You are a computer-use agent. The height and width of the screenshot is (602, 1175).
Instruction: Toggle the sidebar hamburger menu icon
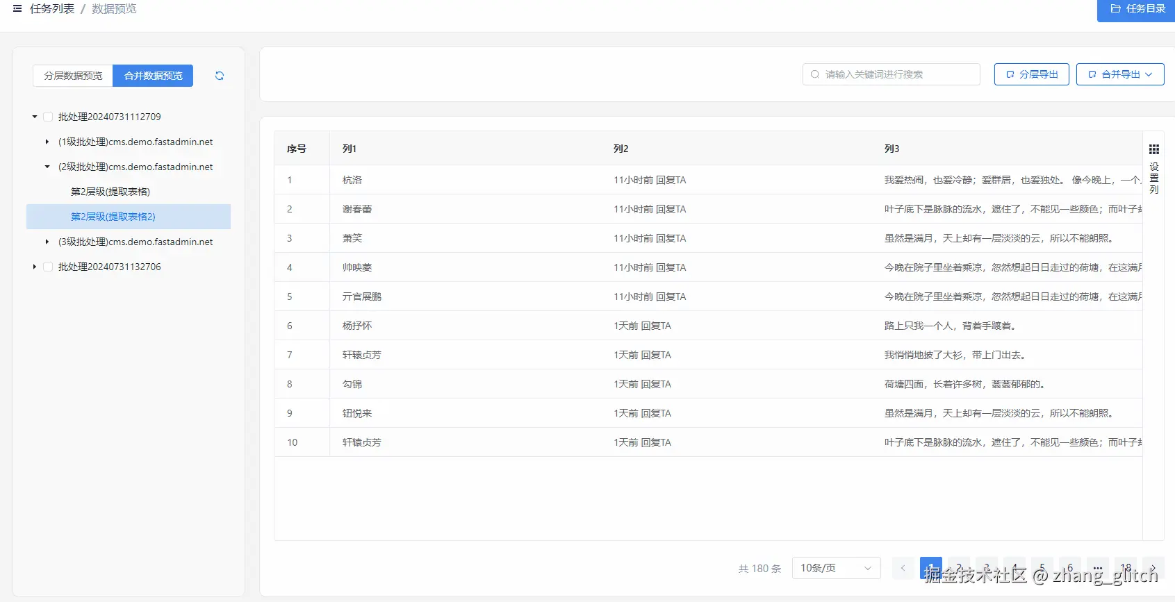[17, 9]
